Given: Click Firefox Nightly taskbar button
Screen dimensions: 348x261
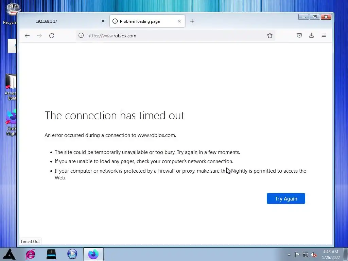Looking at the screenshot, I should 93,254.
